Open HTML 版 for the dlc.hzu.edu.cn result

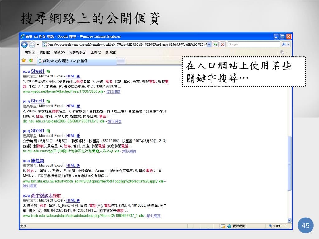pos(73,106)
